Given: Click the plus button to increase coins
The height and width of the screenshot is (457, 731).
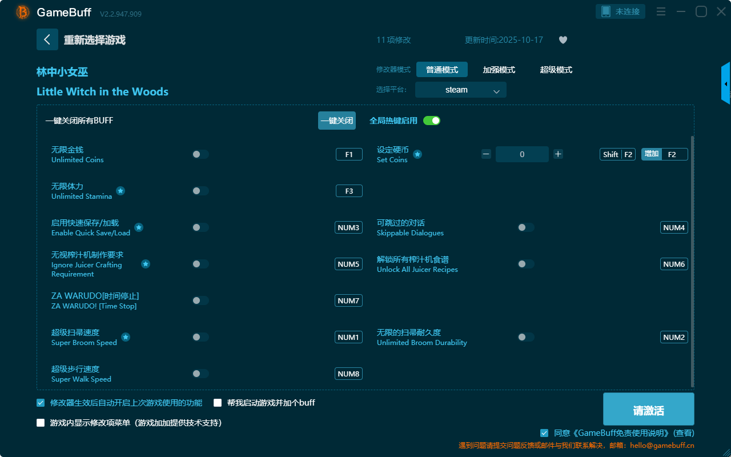Looking at the screenshot, I should click(558, 154).
